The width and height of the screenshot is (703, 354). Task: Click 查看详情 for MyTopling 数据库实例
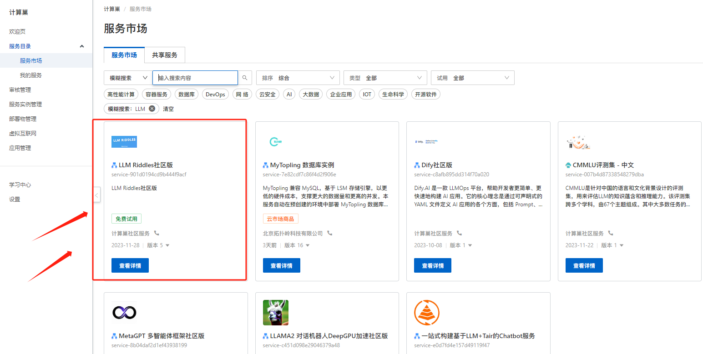(282, 265)
